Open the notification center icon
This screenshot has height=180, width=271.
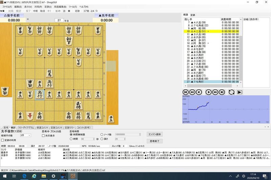coord(265,176)
